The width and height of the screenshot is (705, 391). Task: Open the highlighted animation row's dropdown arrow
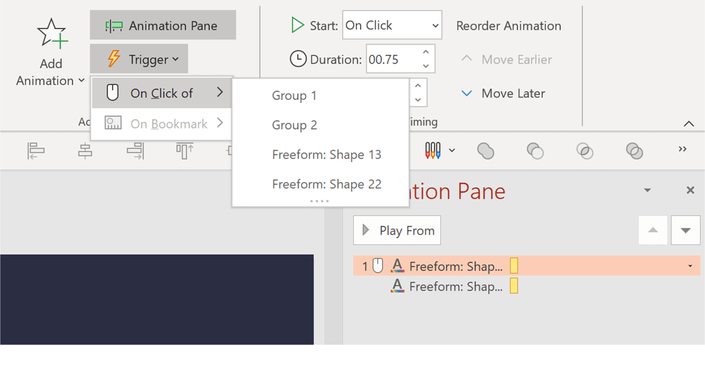click(x=690, y=266)
